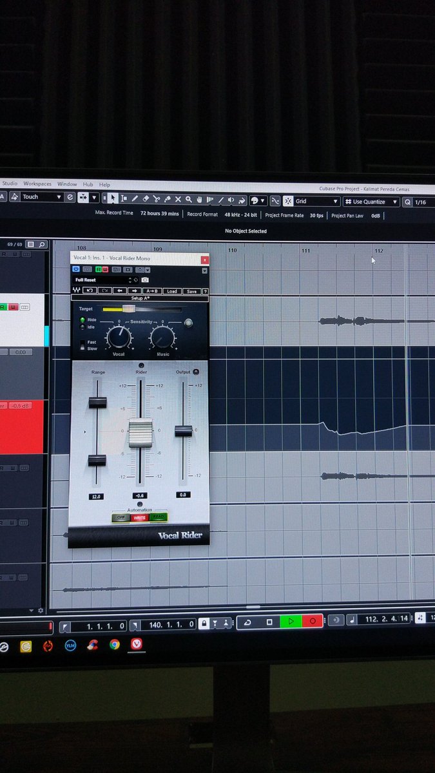
Task: Click the Waves undo arrow button
Action: [90, 291]
